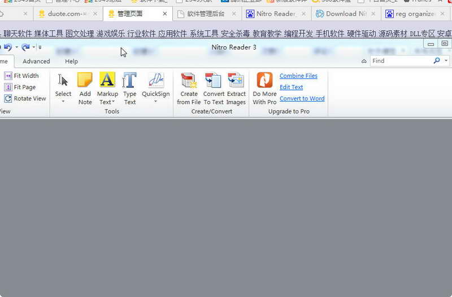Restore the Nitro Reader 3 window
Screen dimensions: 452x297
pyautogui.click(x=445, y=43)
